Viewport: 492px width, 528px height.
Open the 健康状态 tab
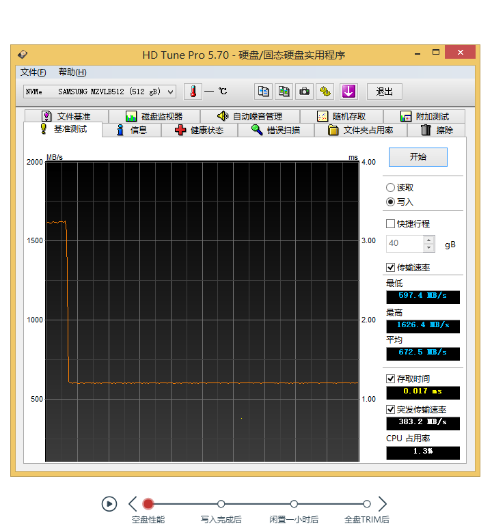(200, 130)
